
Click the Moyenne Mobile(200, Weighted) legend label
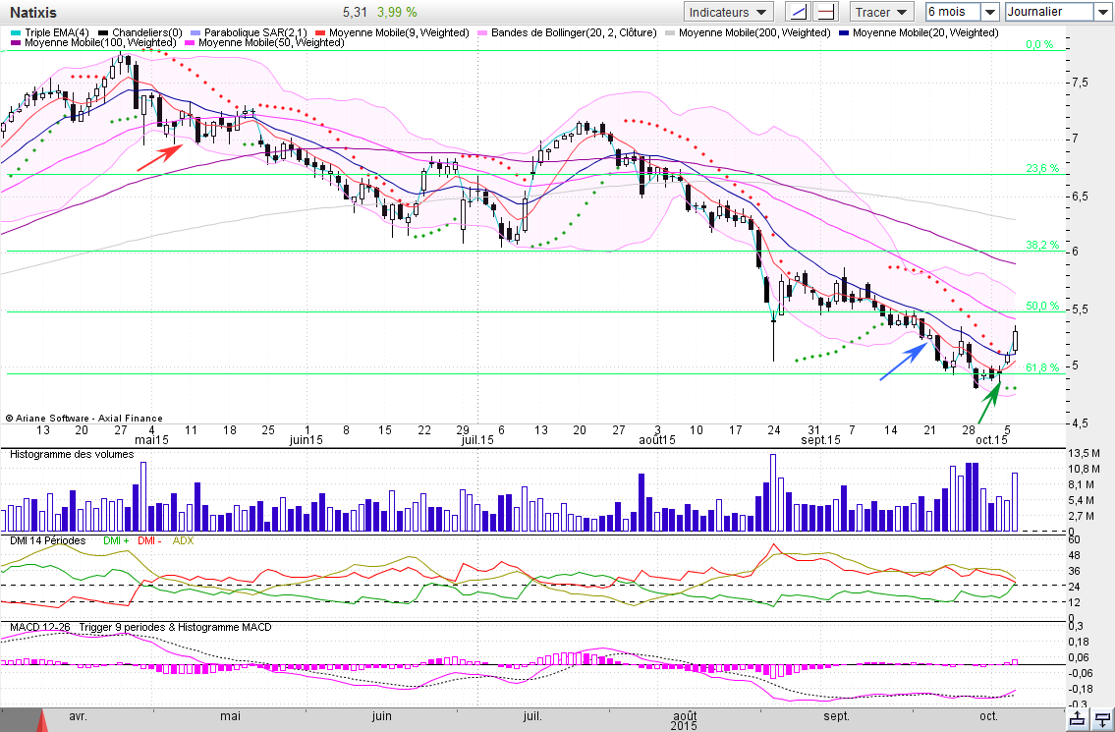(x=754, y=32)
